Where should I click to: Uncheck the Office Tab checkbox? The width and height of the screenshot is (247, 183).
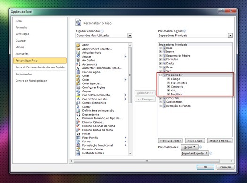coord(164,98)
